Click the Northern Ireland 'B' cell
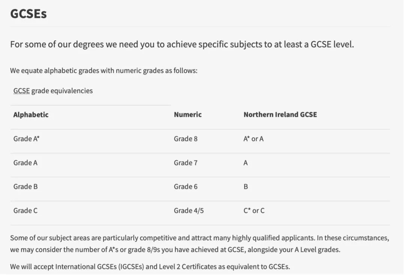Viewport: 405px width, 275px height. [246, 187]
